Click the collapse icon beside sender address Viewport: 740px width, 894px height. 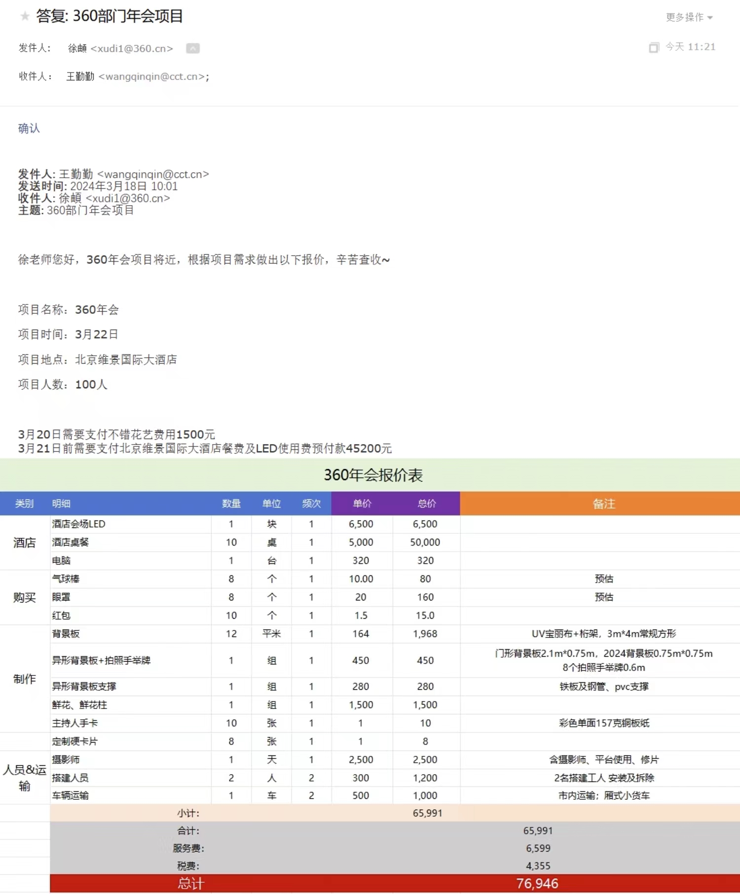click(192, 48)
